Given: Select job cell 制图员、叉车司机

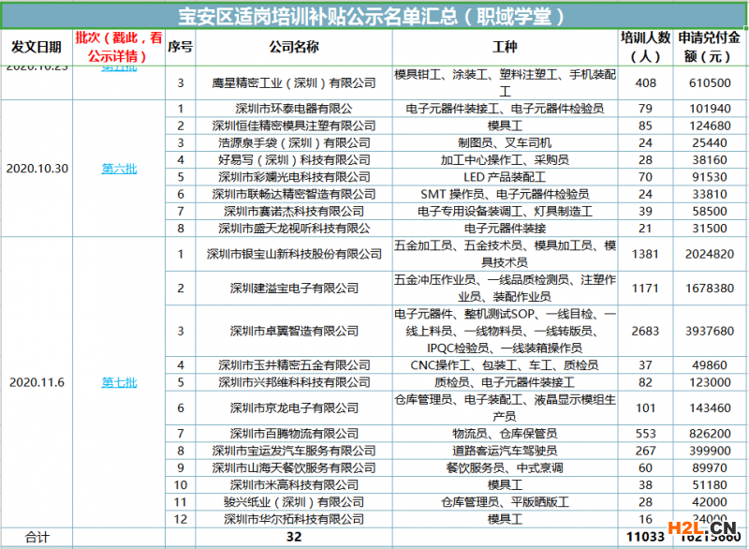Looking at the screenshot, I should pos(505,142).
